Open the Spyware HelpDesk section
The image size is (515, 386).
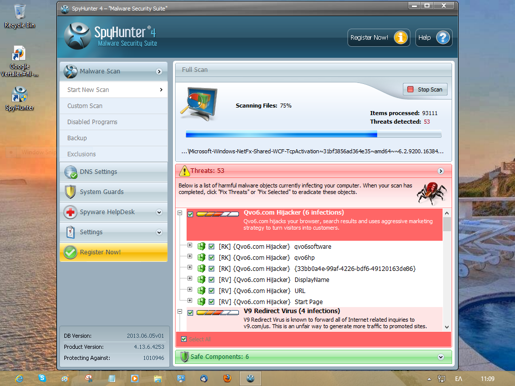point(114,212)
